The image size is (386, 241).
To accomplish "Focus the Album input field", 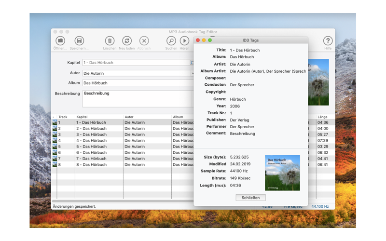I will (x=138, y=83).
